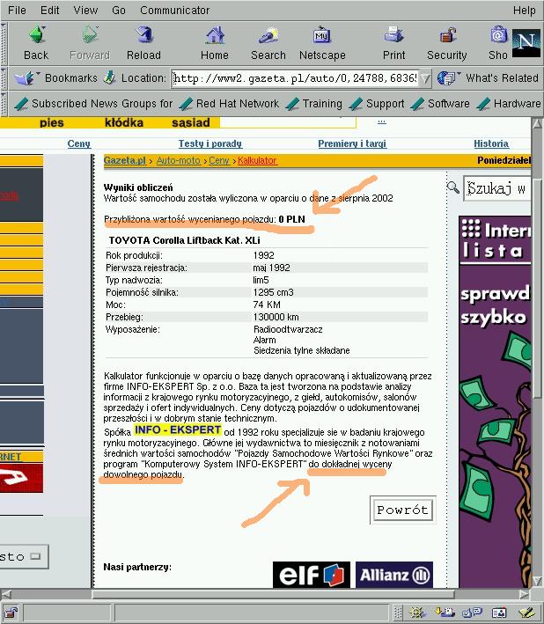Click the 'kłódka' yellow bar word
The image size is (544, 624).
(x=124, y=122)
